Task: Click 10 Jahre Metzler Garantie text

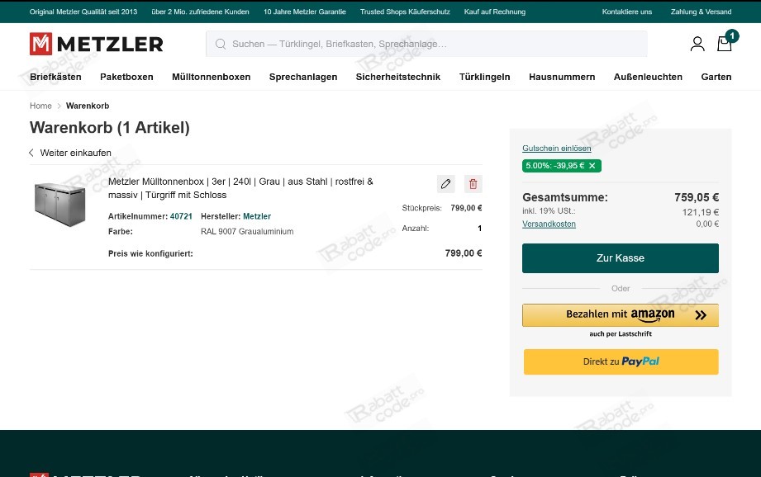Action: coord(305,12)
